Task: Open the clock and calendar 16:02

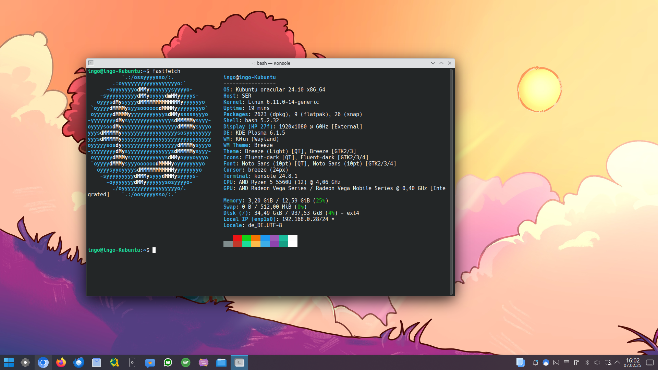Action: (632, 362)
